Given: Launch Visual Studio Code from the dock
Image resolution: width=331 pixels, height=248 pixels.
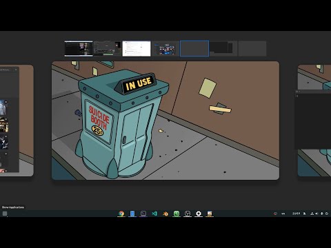Looking at the screenshot, I should tap(154, 214).
